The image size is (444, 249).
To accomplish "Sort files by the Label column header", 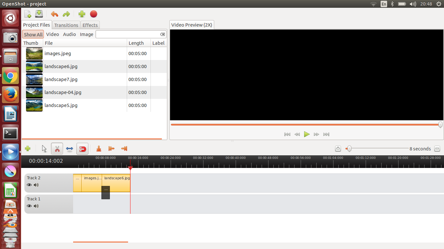I will pyautogui.click(x=159, y=43).
